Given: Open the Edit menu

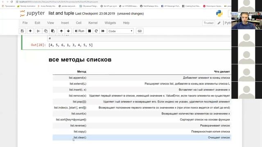Looking at the screenshot, I should [37, 23].
